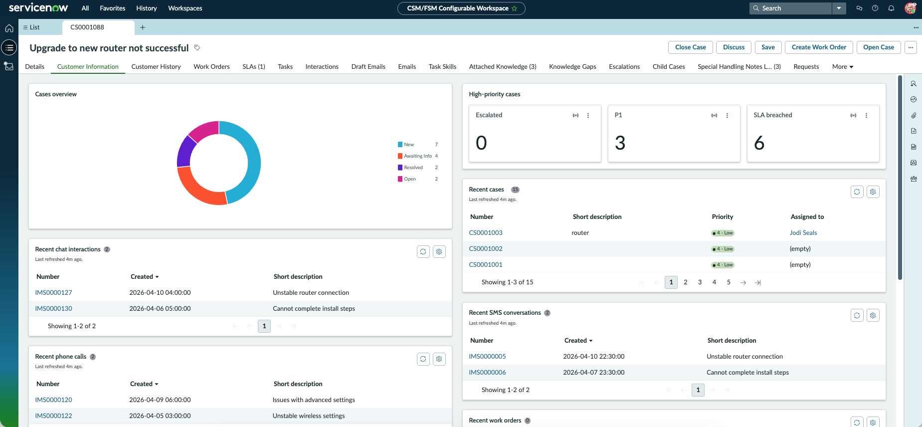Open settings for Recent phone calls
This screenshot has height=427, width=922.
(439, 359)
